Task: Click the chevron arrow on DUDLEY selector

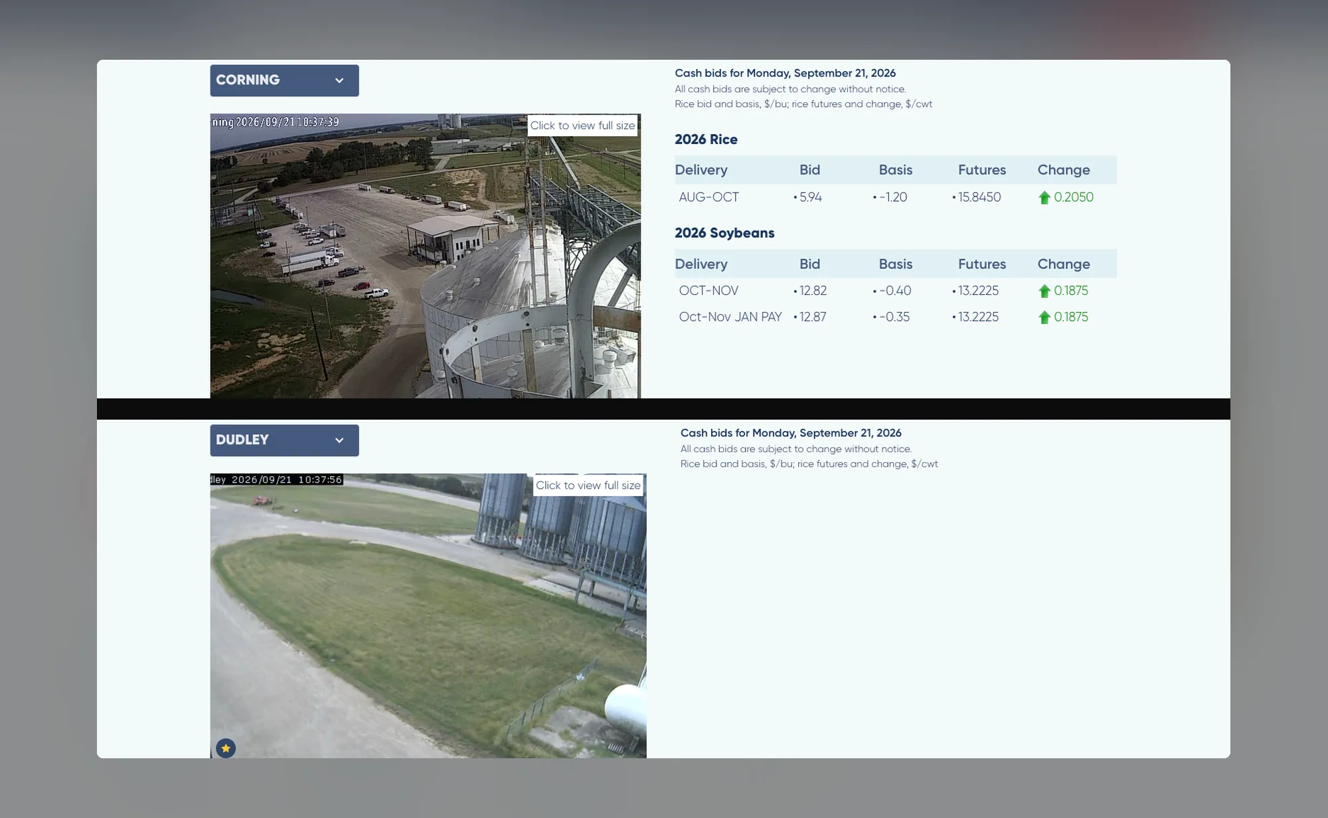Action: coord(339,440)
